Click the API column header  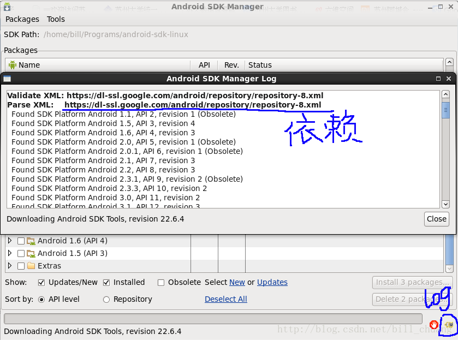[204, 65]
